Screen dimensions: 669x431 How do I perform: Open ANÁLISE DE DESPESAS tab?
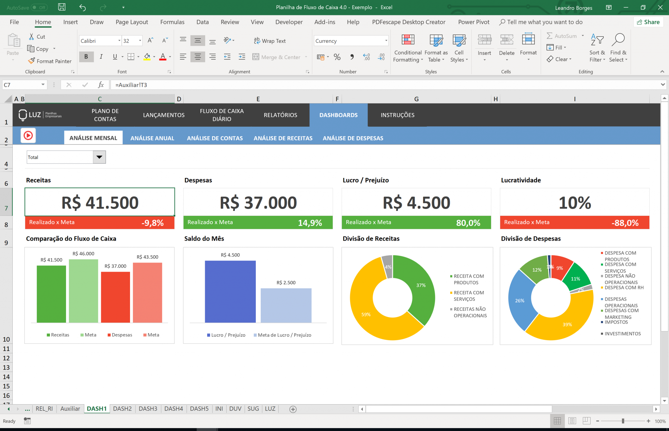(353, 138)
